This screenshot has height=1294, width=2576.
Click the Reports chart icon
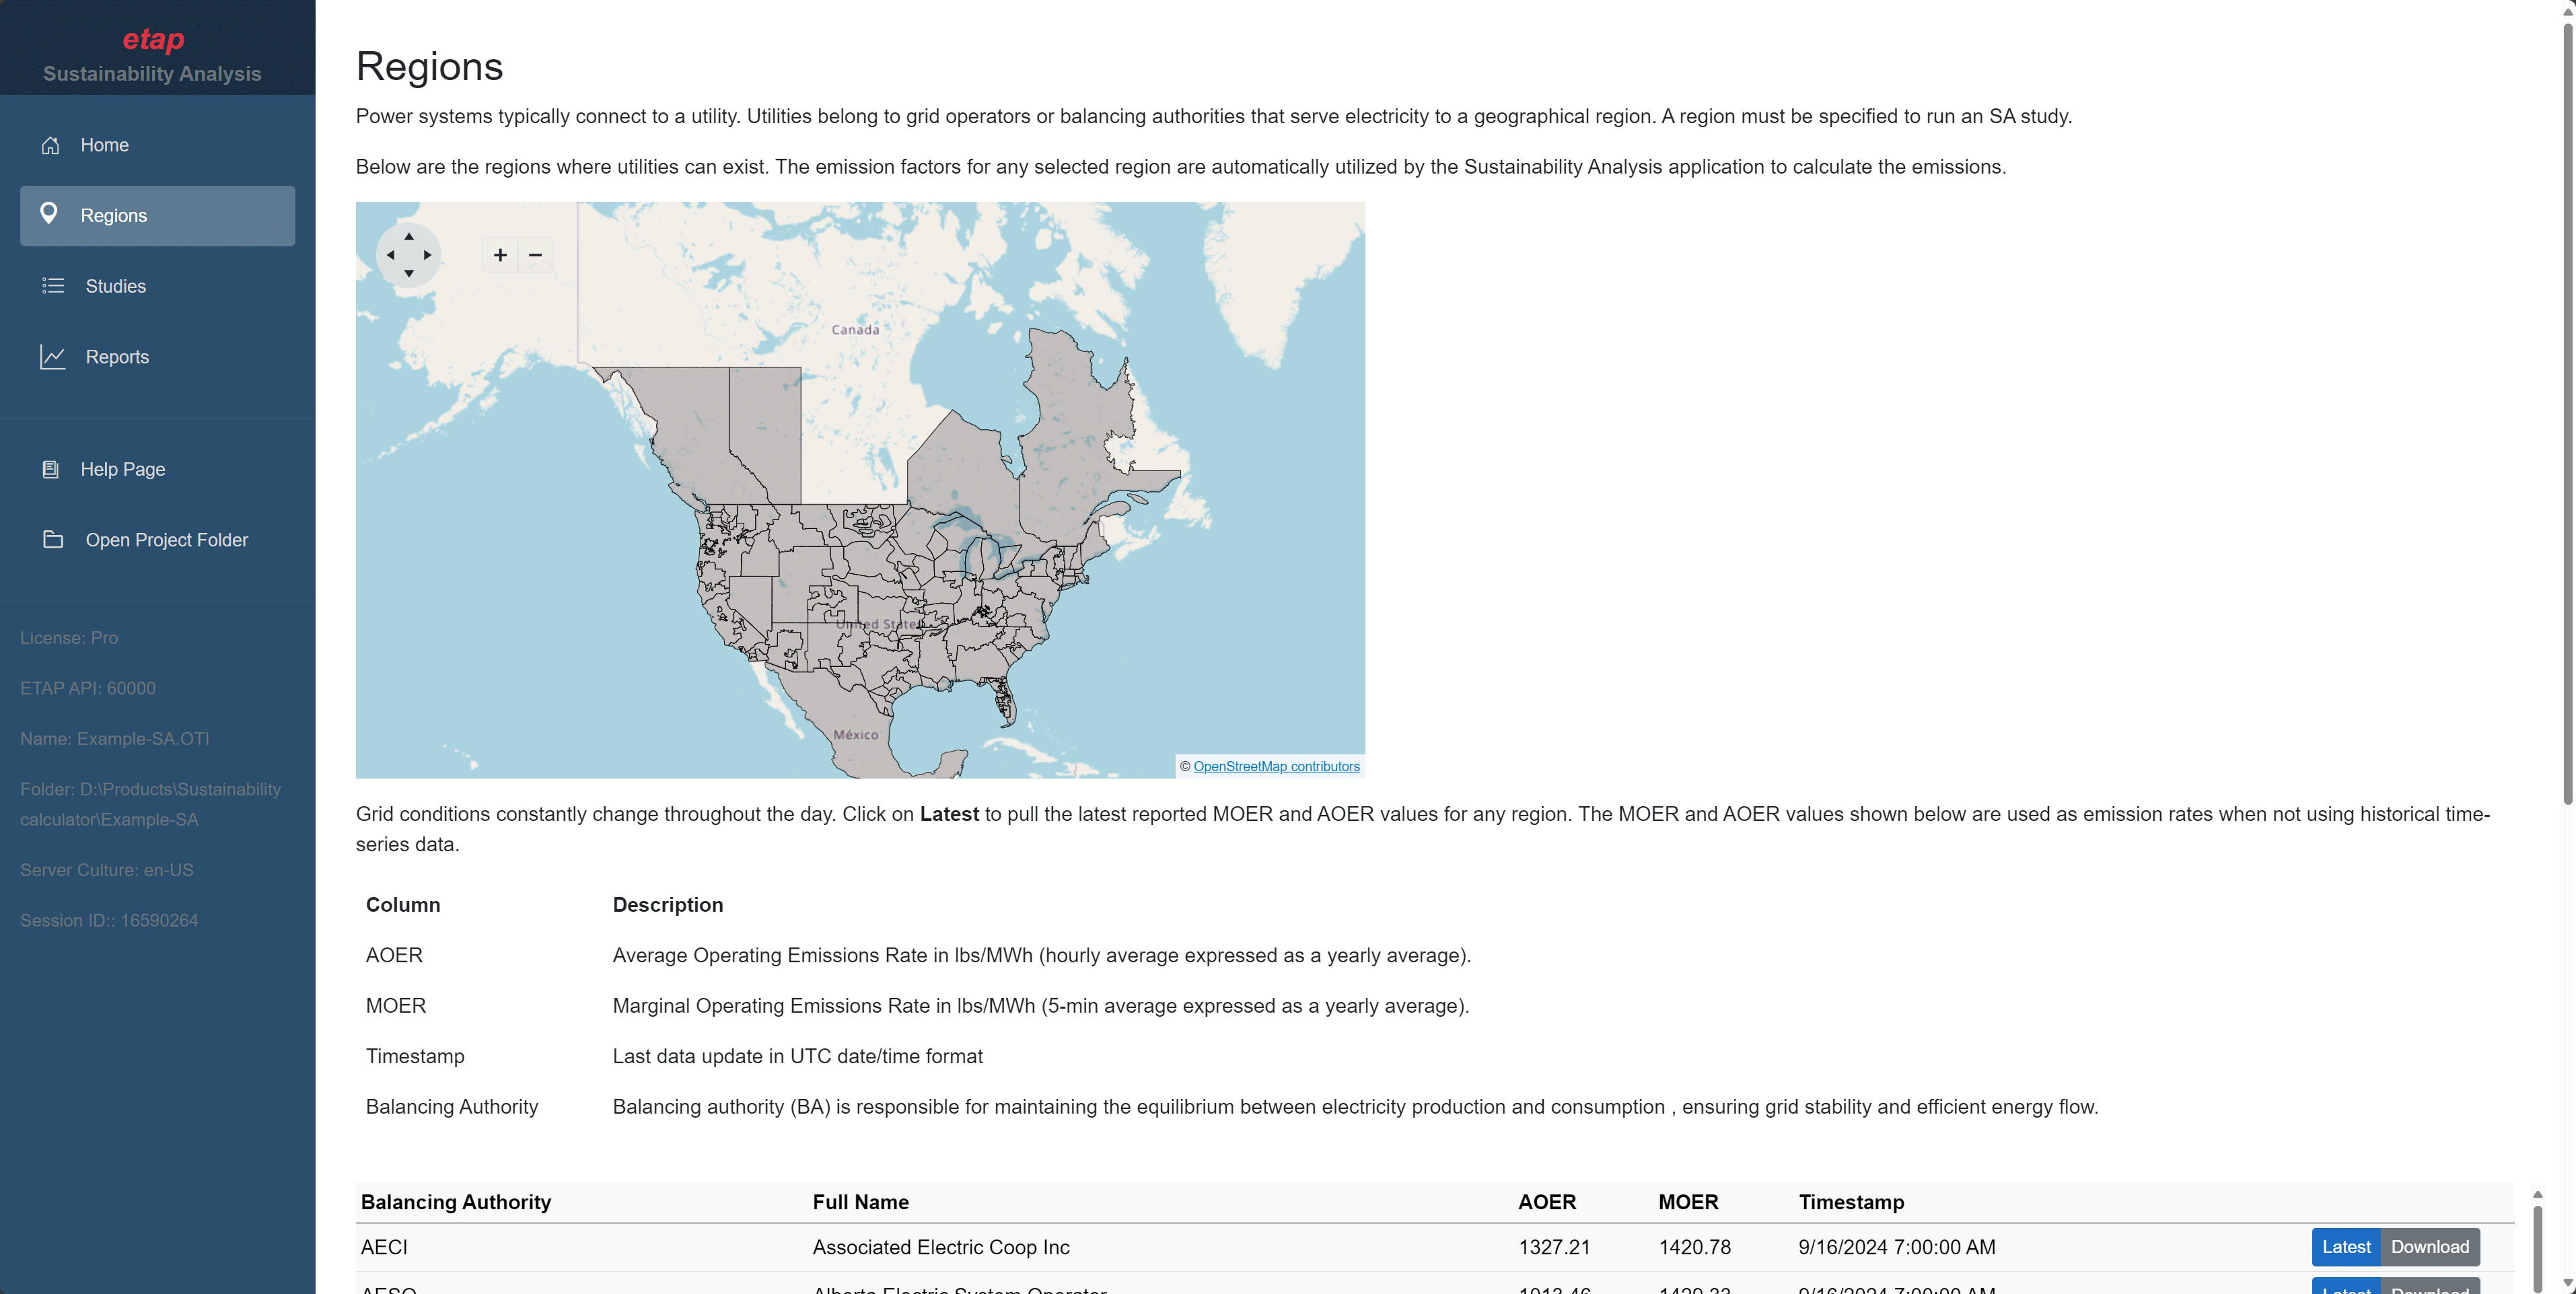[53, 357]
